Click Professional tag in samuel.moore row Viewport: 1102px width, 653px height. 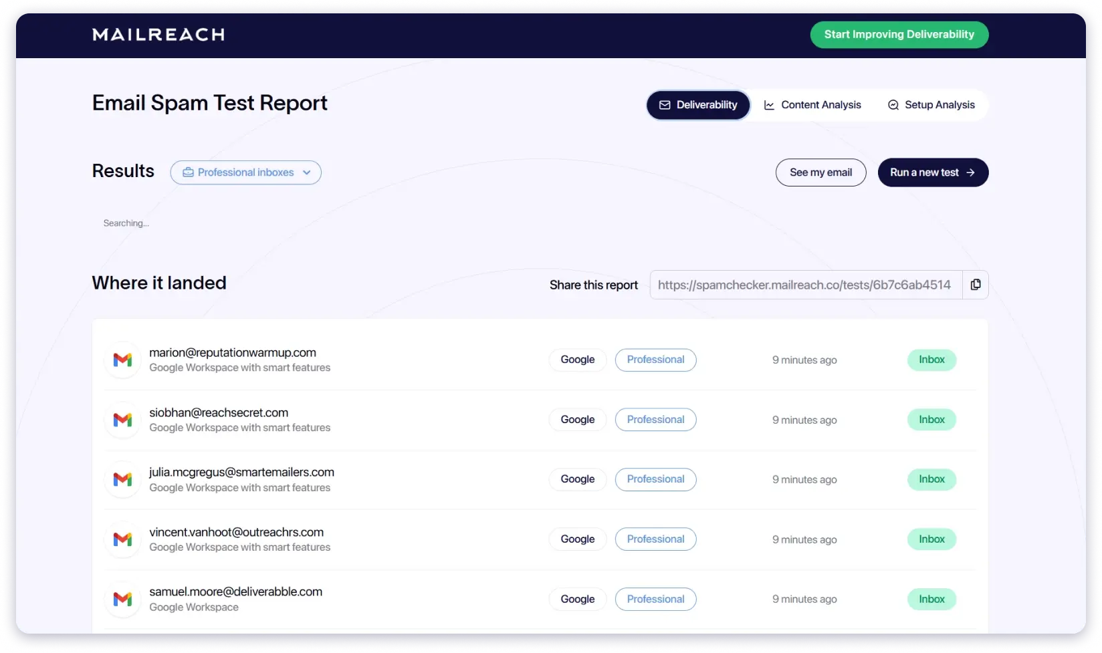655,600
